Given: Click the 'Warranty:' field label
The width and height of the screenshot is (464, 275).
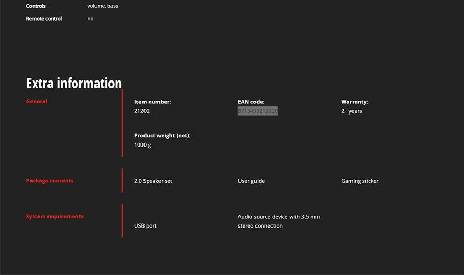Looking at the screenshot, I should click(x=355, y=102).
